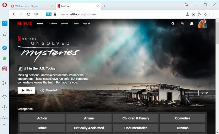Image resolution: width=219 pixels, height=134 pixels.
Task: Open the chicken profile avatar menu
Action: [x=202, y=24]
